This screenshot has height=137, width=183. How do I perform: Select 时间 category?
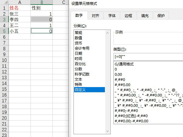click(x=89, y=58)
